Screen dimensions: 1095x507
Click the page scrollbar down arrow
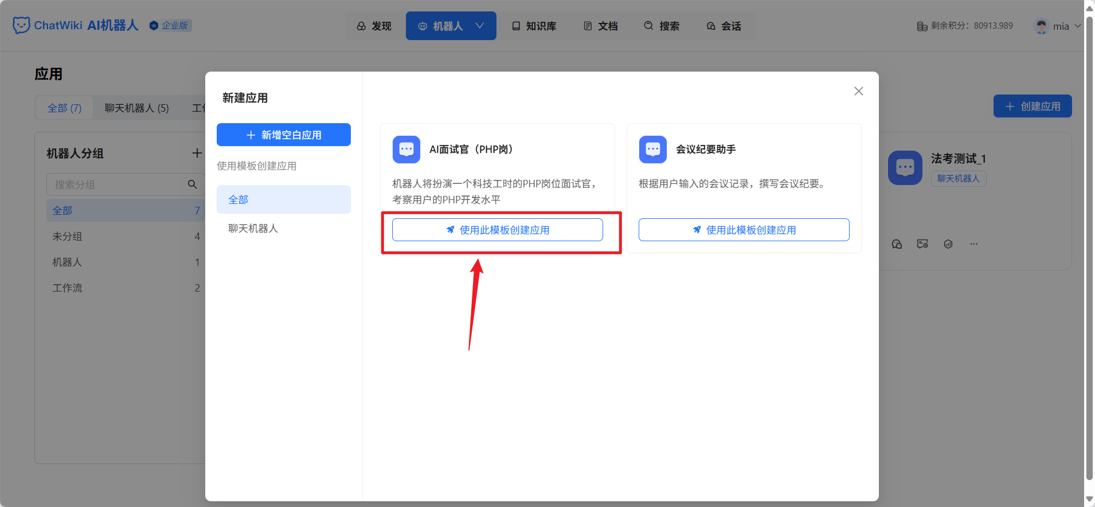(x=1090, y=500)
